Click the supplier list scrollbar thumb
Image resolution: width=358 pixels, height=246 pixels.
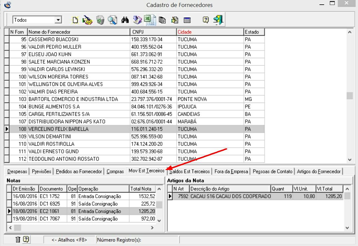point(350,95)
